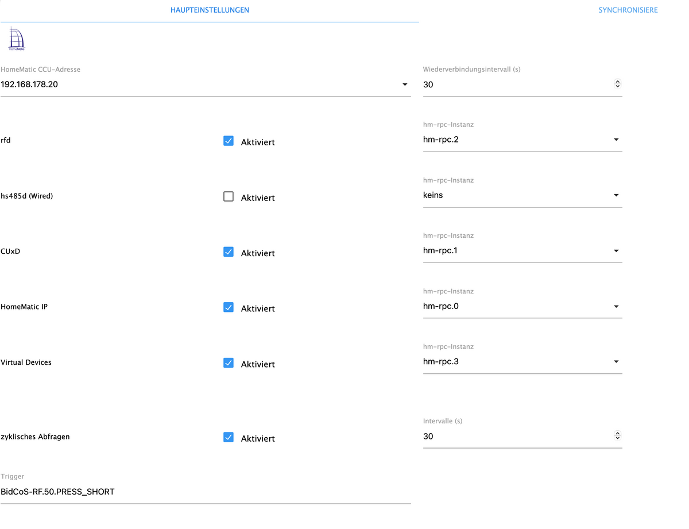Click the CUxD row label
The height and width of the screenshot is (529, 689).
pyautogui.click(x=10, y=251)
